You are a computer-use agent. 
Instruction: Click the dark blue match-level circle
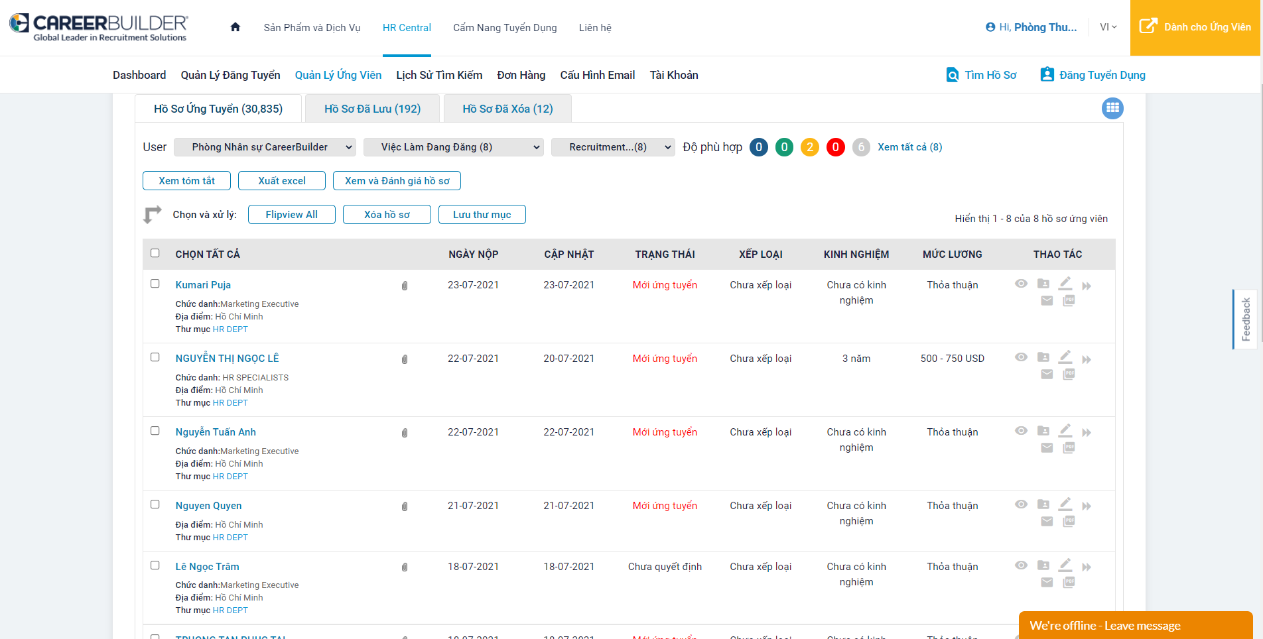[x=759, y=147]
